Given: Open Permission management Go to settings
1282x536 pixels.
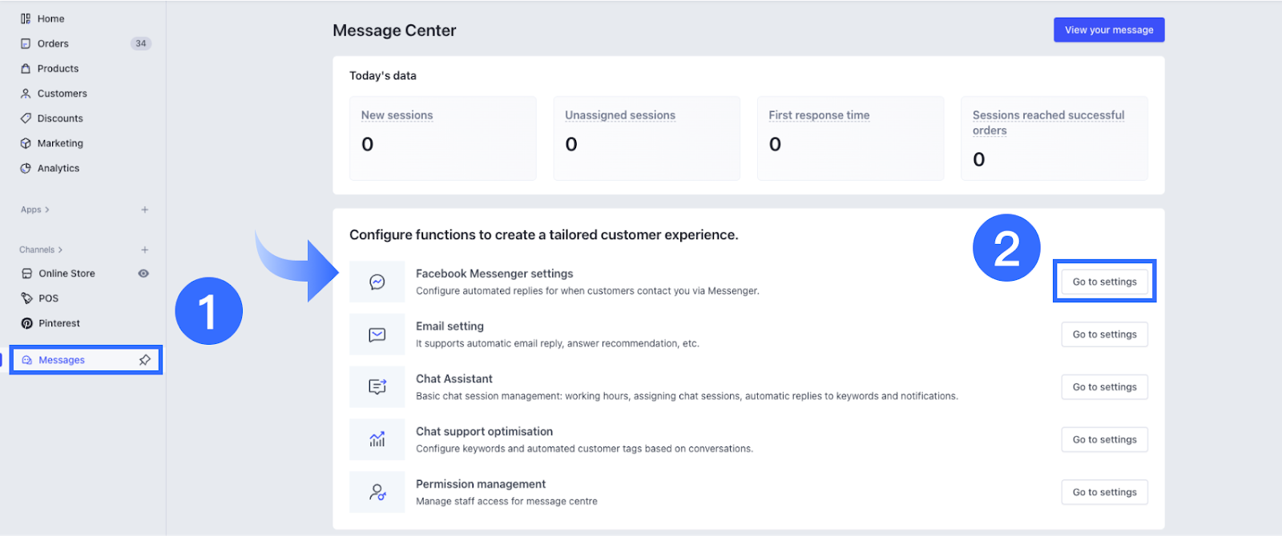Looking at the screenshot, I should pos(1104,492).
